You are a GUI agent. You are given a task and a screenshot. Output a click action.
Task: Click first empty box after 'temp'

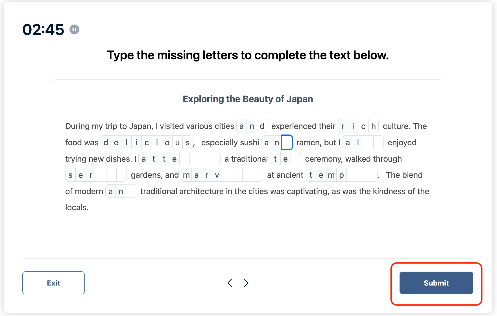point(352,175)
